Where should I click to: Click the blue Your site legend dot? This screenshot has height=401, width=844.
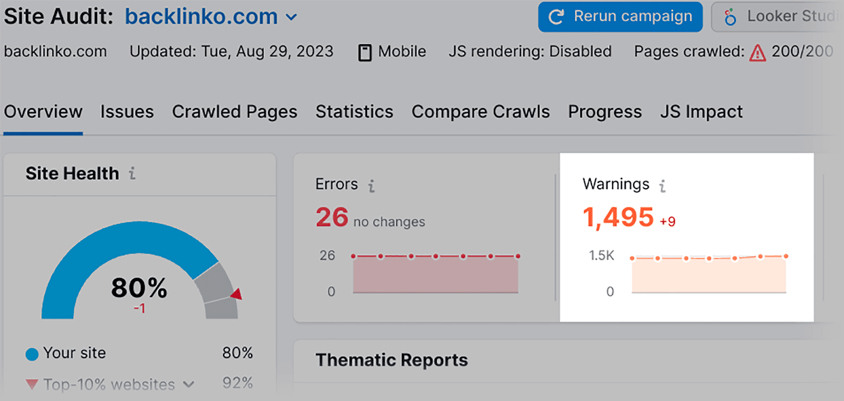(32, 354)
